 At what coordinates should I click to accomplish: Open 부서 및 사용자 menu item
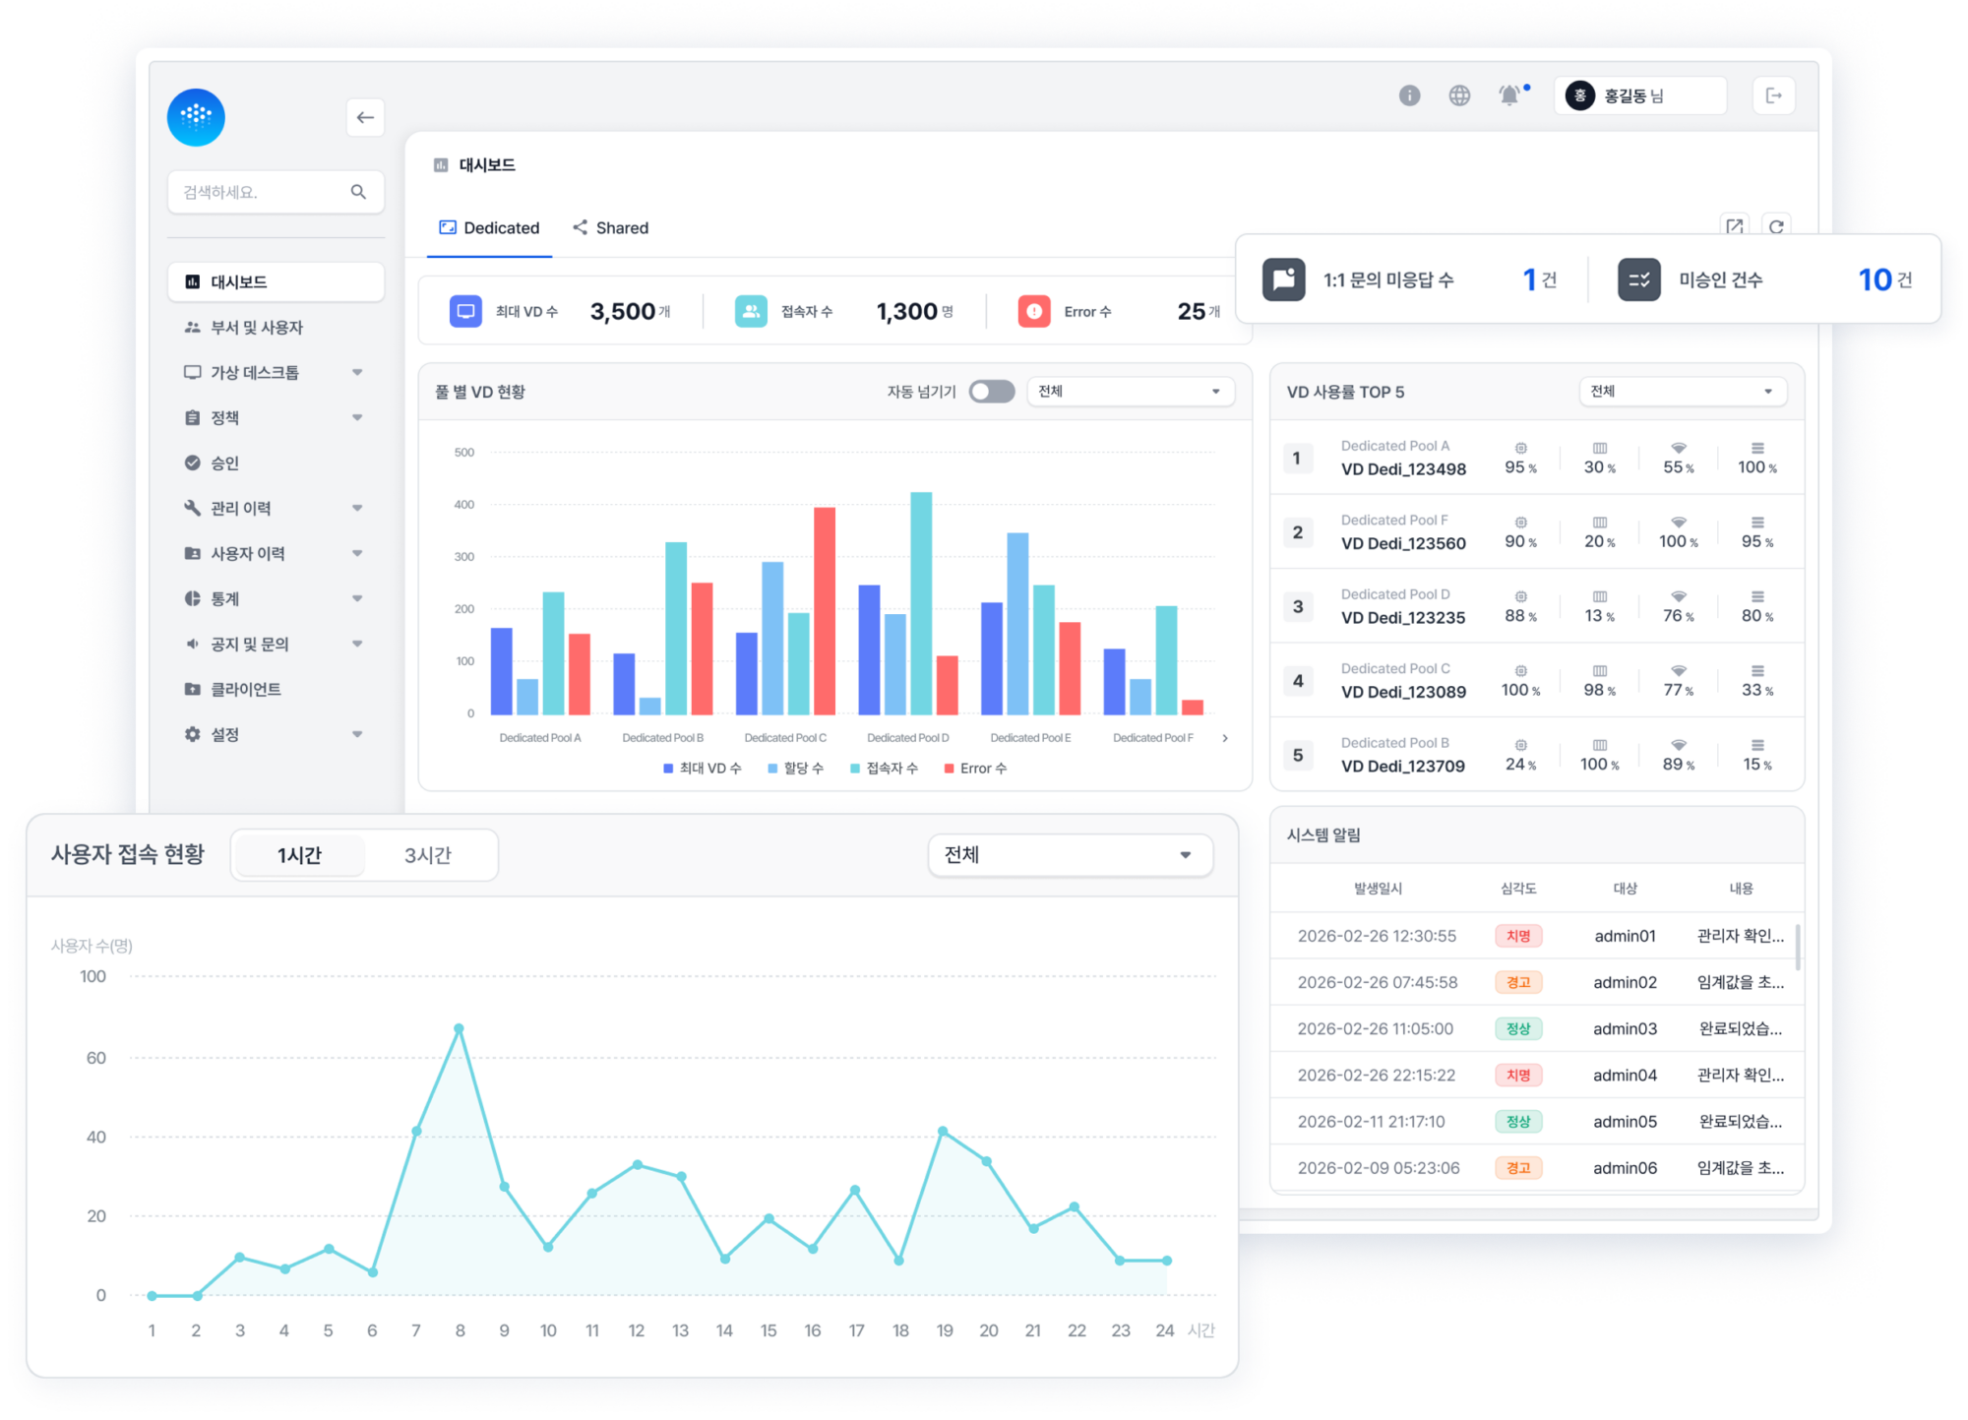click(x=256, y=328)
